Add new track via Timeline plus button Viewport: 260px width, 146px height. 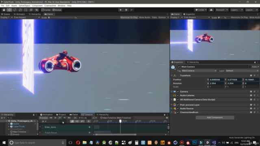pyautogui.click(x=44, y=122)
